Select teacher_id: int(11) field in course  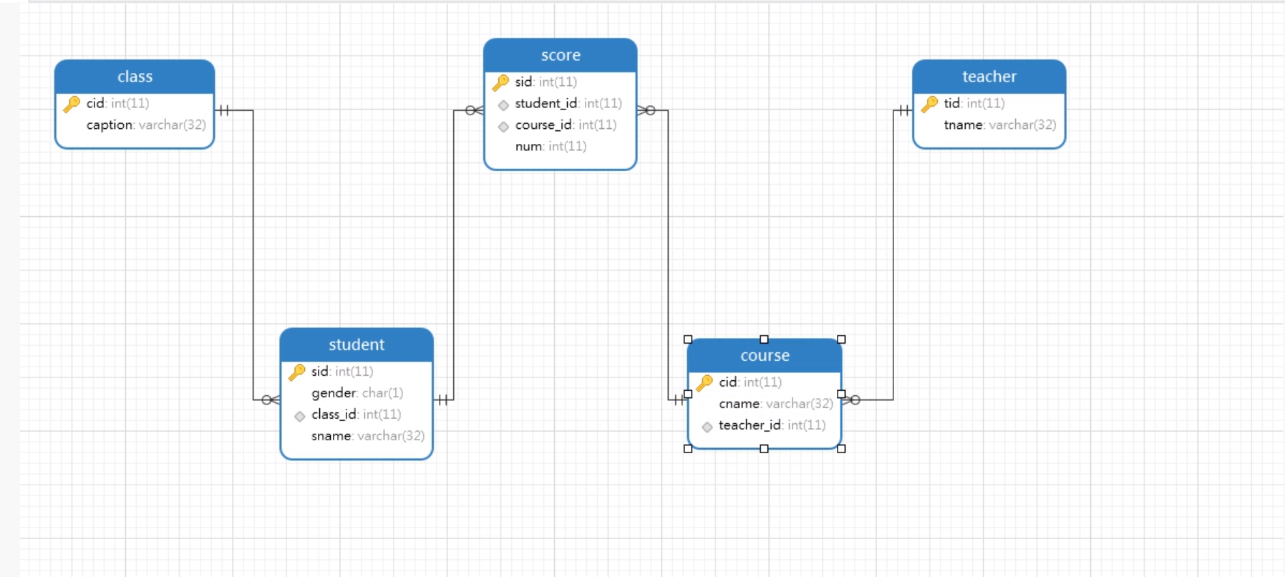pyautogui.click(x=772, y=425)
